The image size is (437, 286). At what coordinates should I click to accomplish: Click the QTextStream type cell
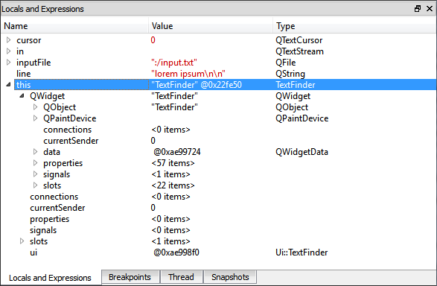299,51
